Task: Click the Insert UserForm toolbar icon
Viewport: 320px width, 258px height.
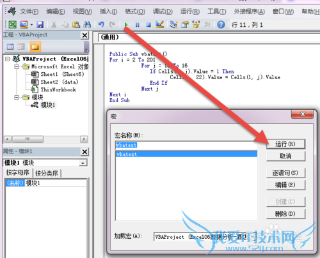Action: (24, 25)
